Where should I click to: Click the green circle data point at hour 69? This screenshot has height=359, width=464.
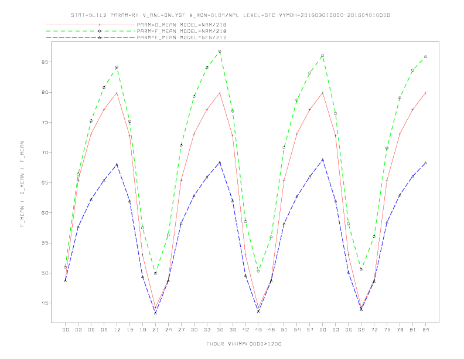361,269
